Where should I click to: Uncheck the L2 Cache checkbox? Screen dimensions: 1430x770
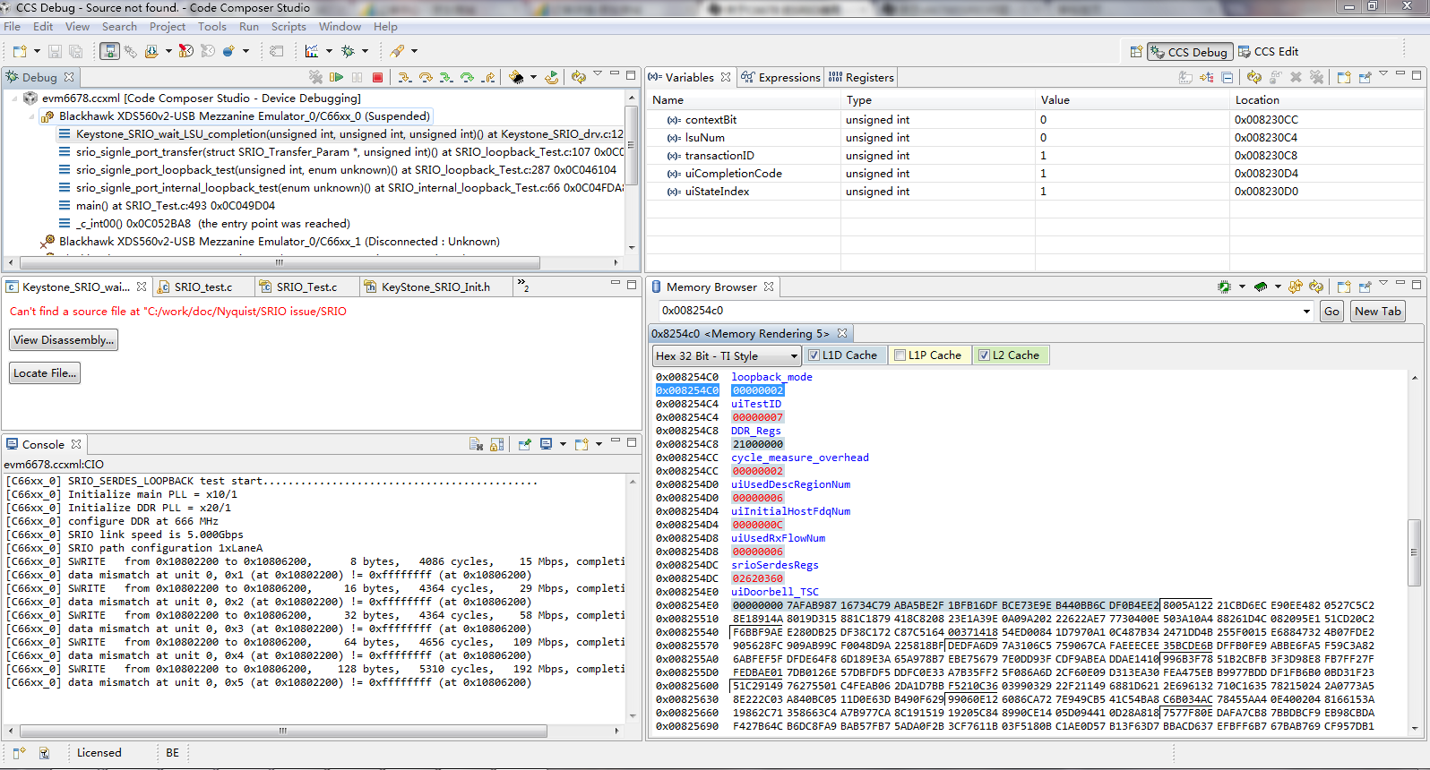tap(984, 355)
